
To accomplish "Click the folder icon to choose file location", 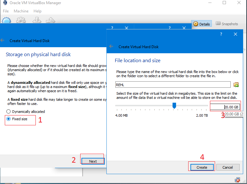I will [x=236, y=85].
